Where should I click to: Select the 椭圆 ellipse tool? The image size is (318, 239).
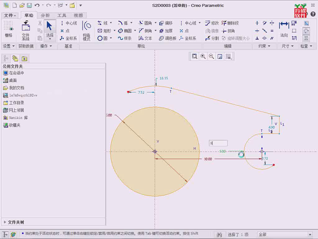(x=125, y=31)
